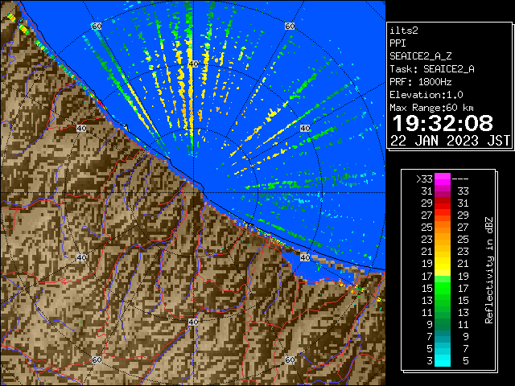Pick the orange legend band for 25–27 dBZ
The height and width of the screenshot is (386, 515).
443,228
